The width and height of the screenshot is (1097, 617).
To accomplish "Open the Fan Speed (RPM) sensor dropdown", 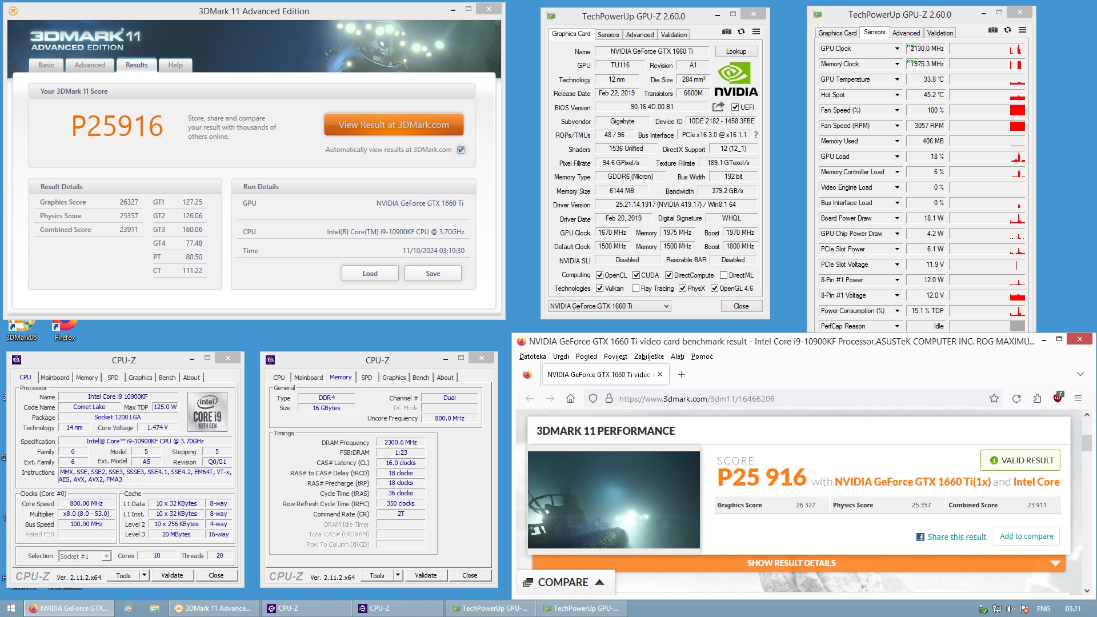I will tap(897, 126).
